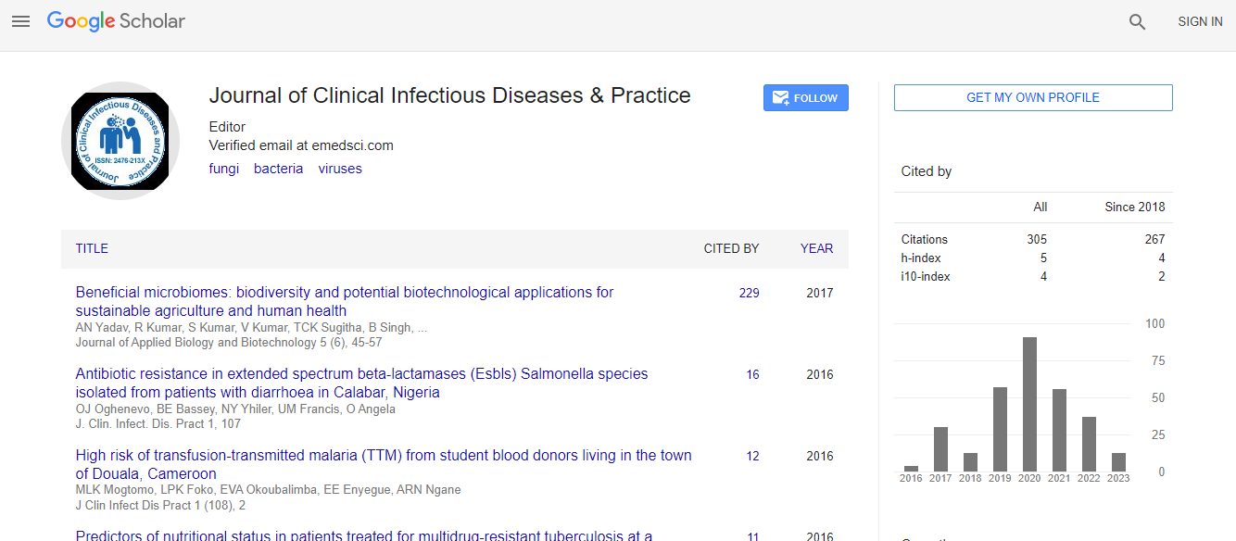Screen dimensions: 1236x541
Task: Open the bacteria interest tag
Action: [278, 169]
